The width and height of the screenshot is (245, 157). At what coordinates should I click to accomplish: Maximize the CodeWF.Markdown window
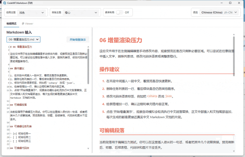click(x=230, y=3)
